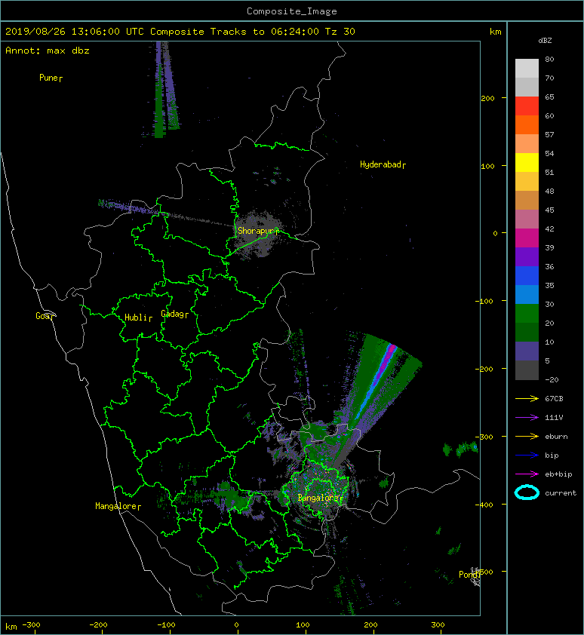584x635 pixels.
Task: Click the 'eburn' legend text
Action: [556, 437]
